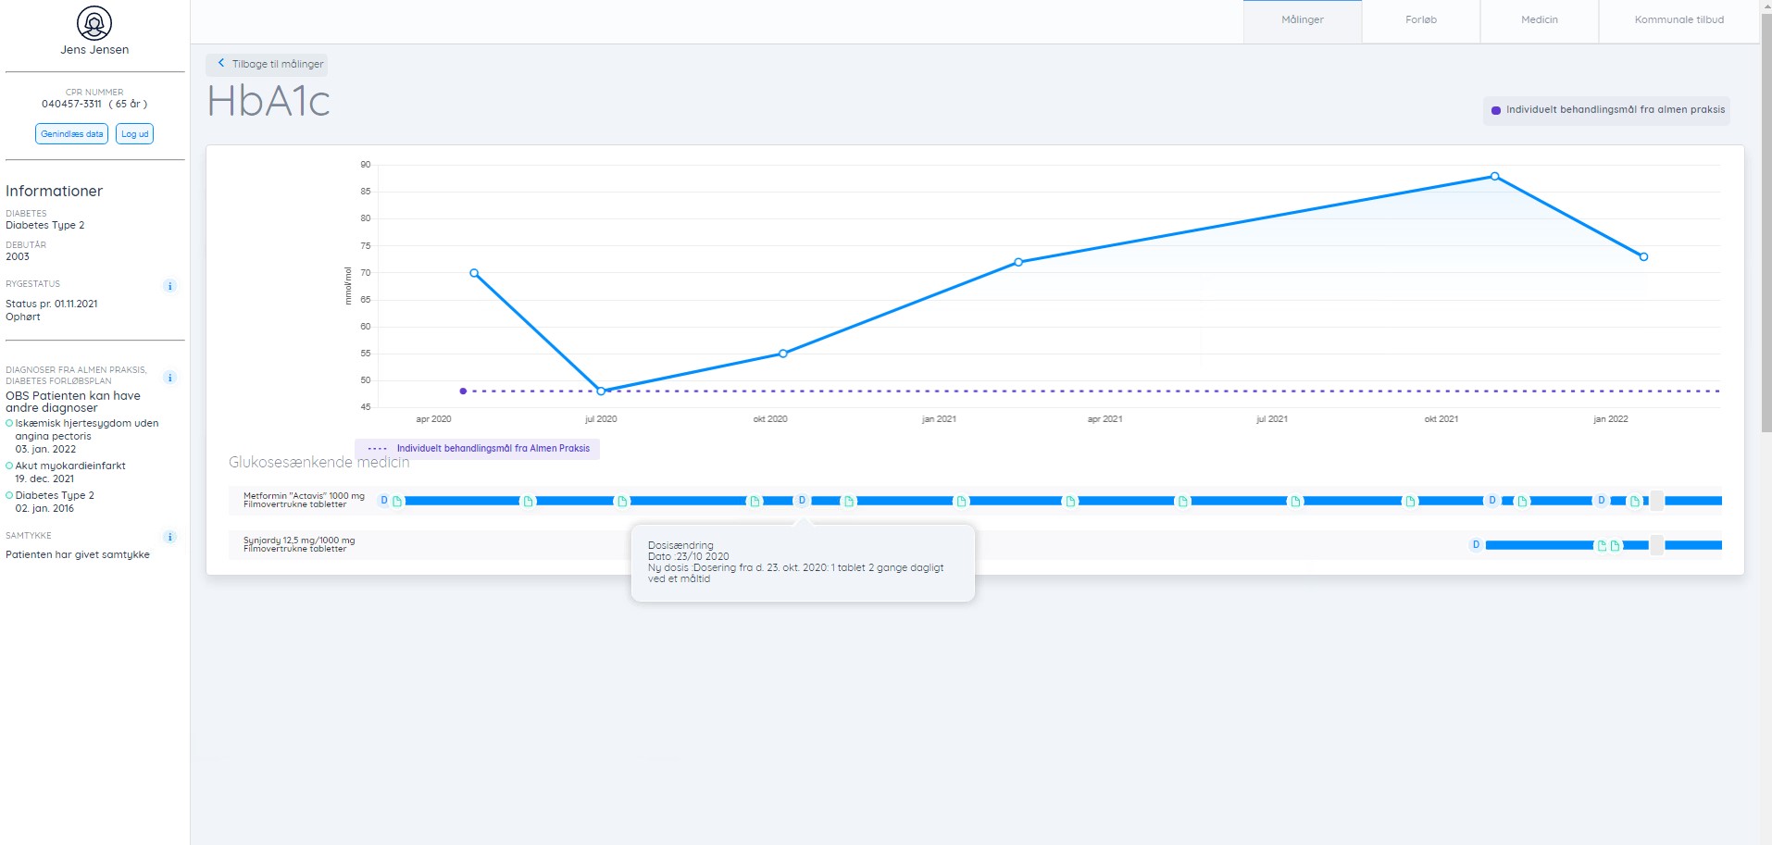
Task: Click the vertical page scrollbar on the right
Action: (1766, 222)
